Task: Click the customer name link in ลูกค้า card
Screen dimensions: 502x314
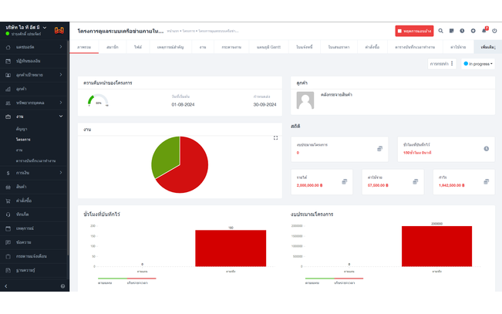Action: tap(337, 94)
